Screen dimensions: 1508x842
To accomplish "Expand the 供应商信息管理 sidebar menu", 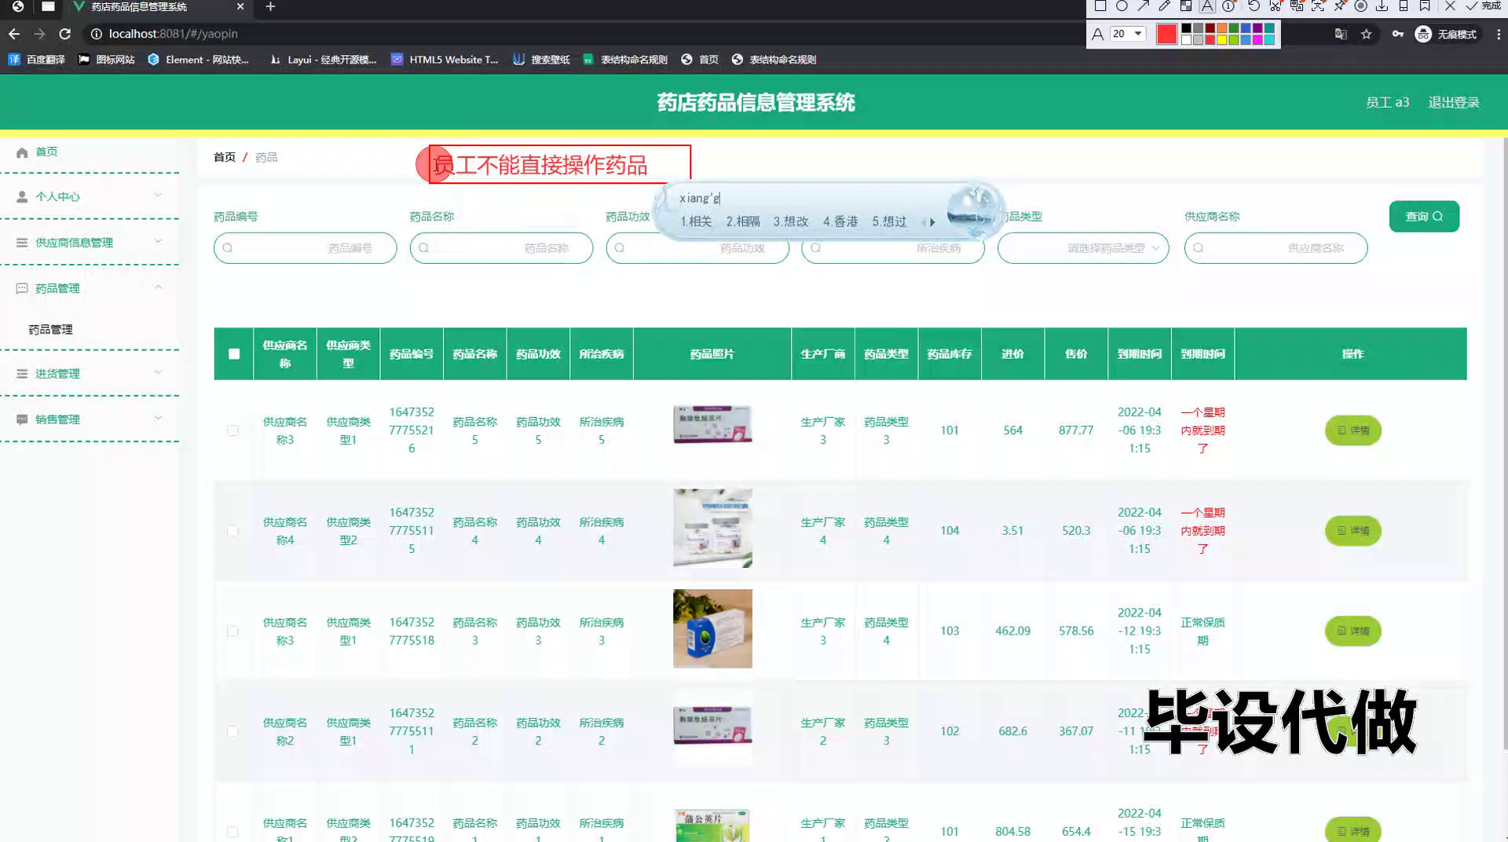I will [x=90, y=242].
